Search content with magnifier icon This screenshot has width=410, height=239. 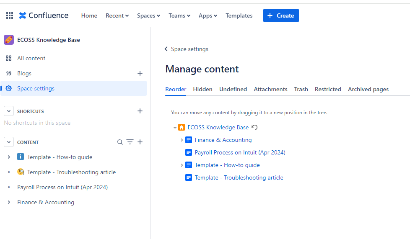(x=120, y=142)
